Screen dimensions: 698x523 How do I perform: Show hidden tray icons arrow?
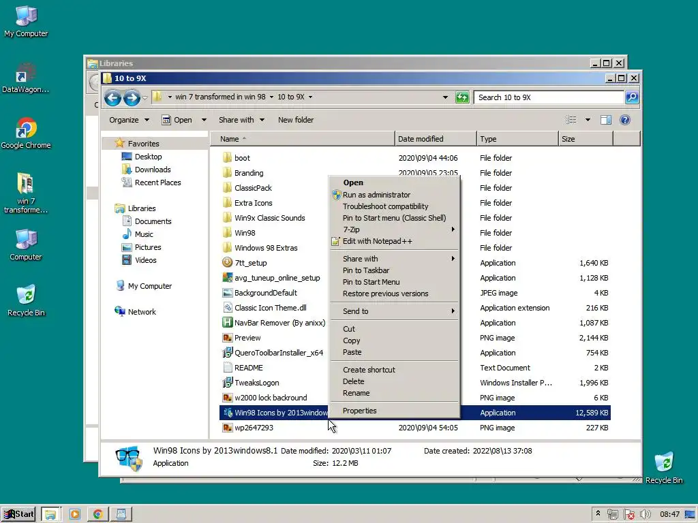pos(598,513)
